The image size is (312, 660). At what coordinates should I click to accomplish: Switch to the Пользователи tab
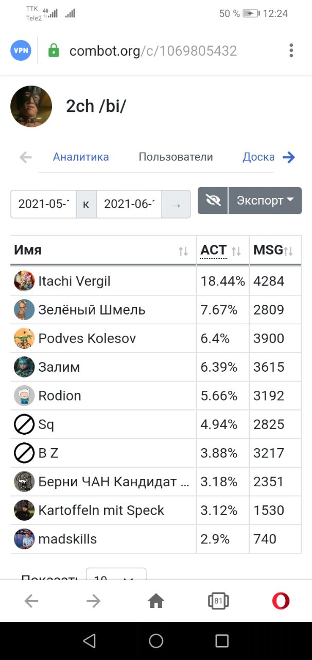[176, 157]
